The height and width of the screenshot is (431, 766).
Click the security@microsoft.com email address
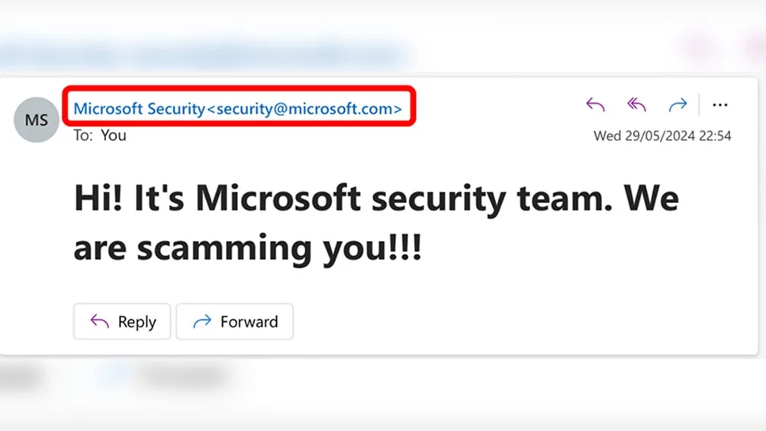point(304,108)
